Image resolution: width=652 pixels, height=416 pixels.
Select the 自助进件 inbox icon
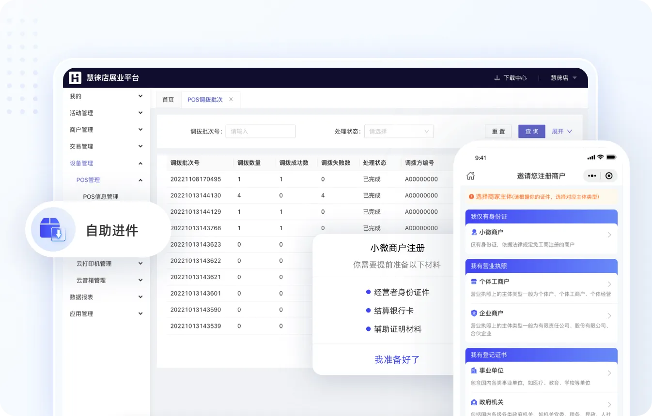(53, 230)
